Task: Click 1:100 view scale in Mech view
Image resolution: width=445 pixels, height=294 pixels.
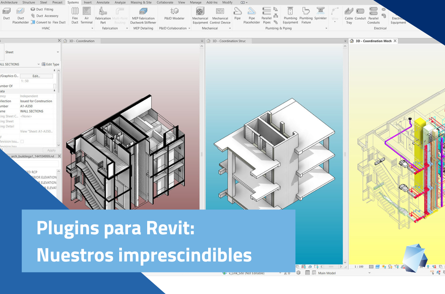Action: 359,267
